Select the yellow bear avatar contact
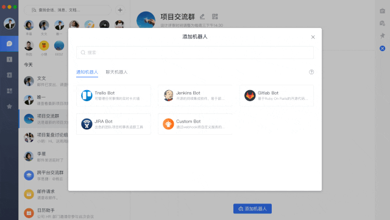Screen dimensions: 390x220 pyautogui.click(x=44, y=46)
